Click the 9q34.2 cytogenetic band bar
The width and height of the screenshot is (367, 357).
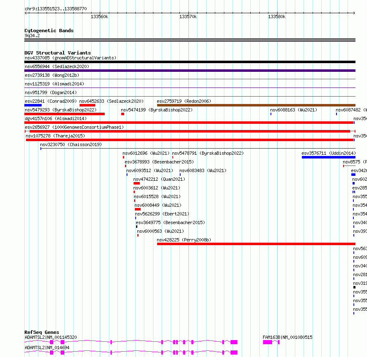190,40
